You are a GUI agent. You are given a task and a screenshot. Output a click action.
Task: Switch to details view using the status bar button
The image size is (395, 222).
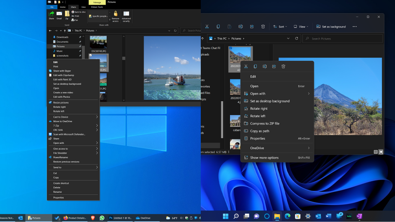coord(376,152)
